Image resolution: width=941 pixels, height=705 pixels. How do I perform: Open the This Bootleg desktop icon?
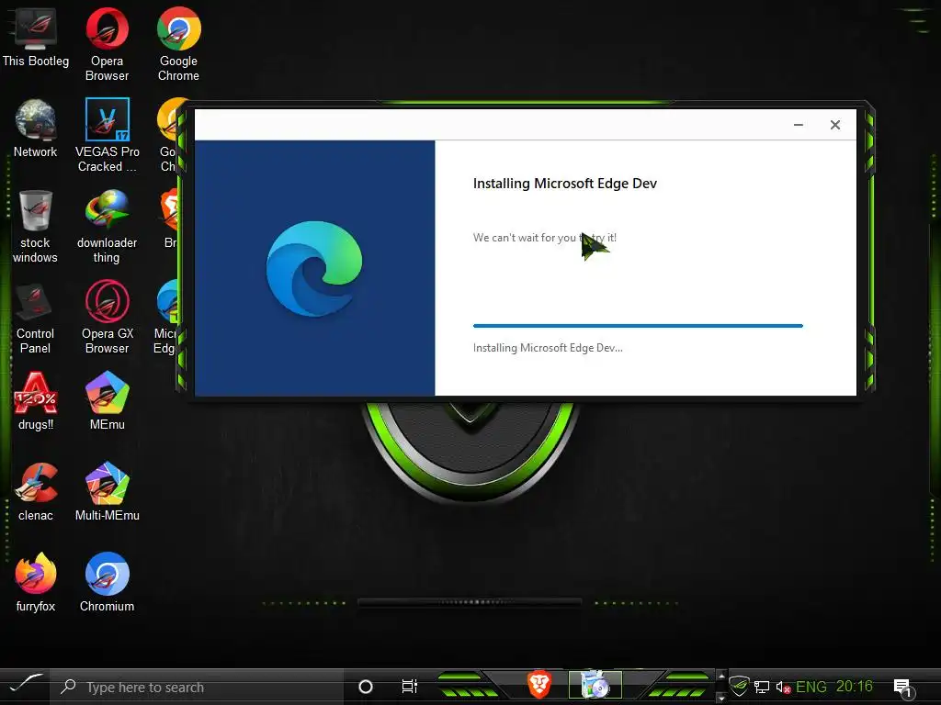(x=36, y=38)
